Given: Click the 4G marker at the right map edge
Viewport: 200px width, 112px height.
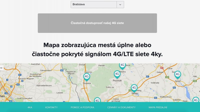Looking at the screenshot, I should pyautogui.click(x=196, y=100).
